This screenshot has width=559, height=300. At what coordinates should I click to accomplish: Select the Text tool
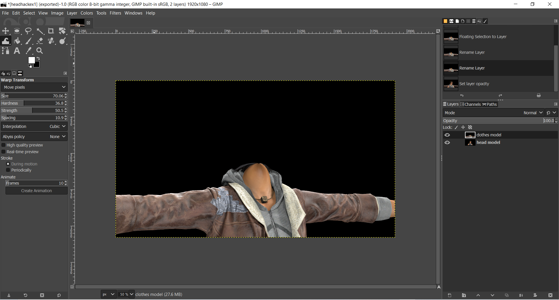click(17, 51)
